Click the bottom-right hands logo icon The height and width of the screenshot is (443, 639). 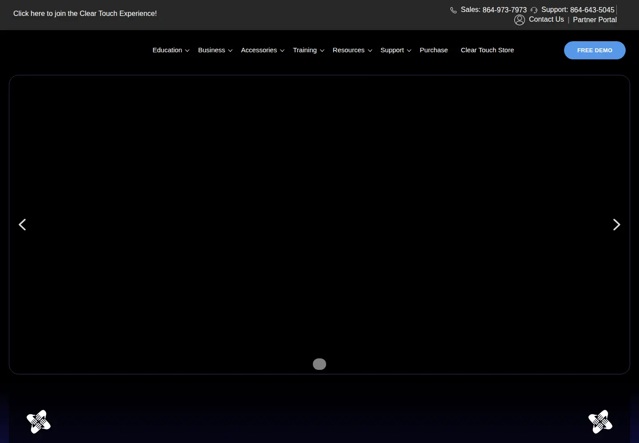pyautogui.click(x=600, y=422)
